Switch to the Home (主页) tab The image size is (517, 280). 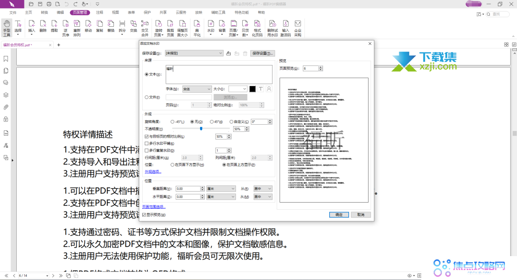coord(29,12)
